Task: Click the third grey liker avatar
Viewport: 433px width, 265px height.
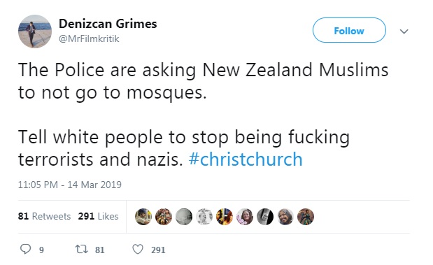Action: click(184, 217)
